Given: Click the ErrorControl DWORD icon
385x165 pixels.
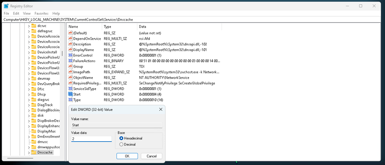Looking at the screenshot, I should pos(70,55).
